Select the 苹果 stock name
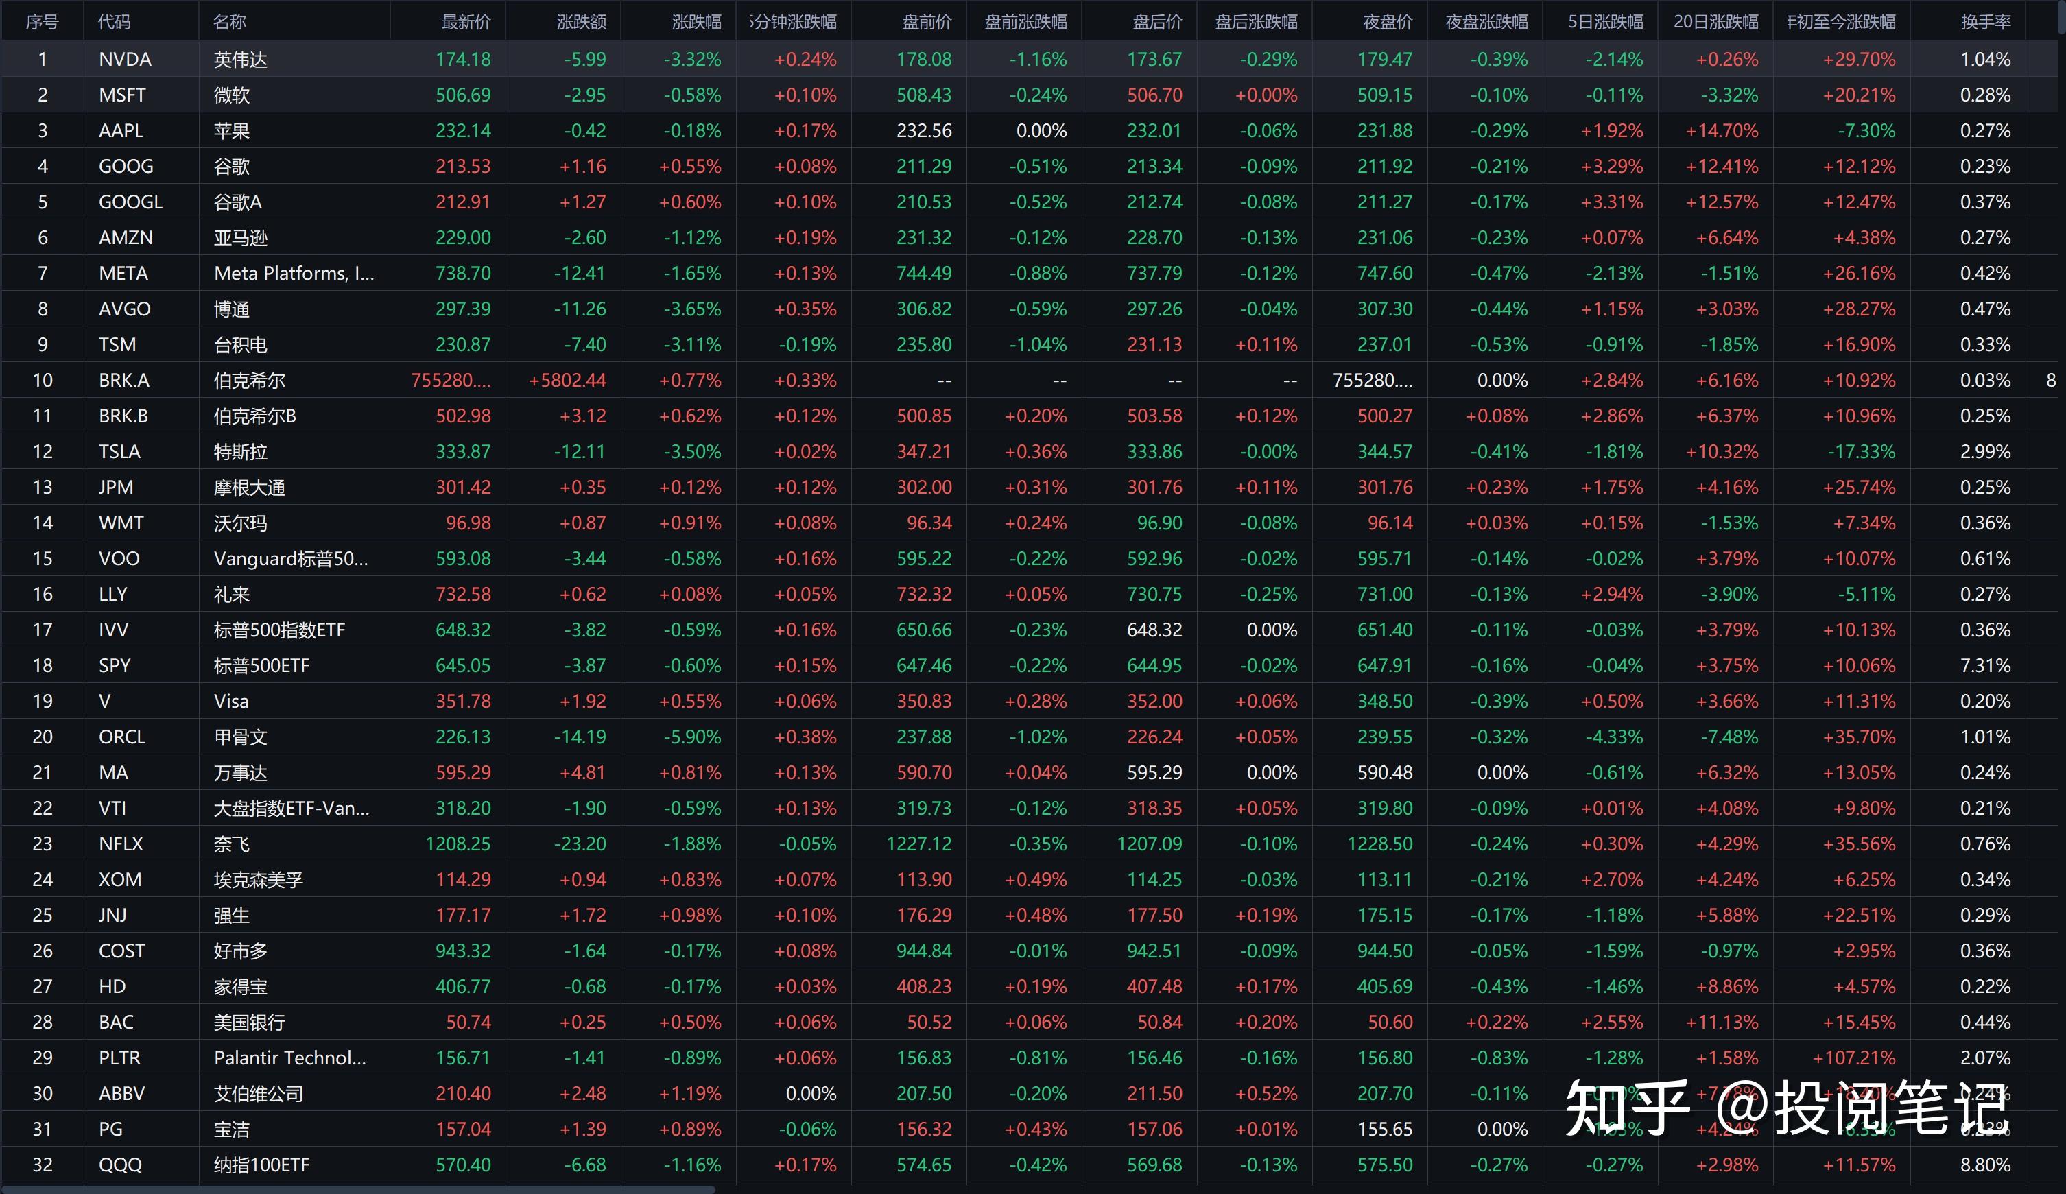2066x1194 pixels. 231,131
